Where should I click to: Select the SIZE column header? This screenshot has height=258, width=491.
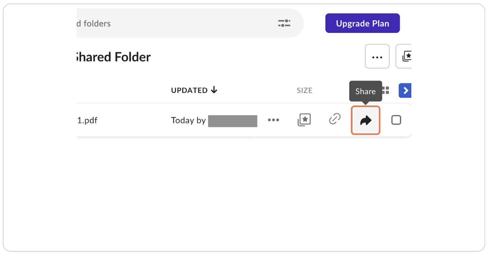point(304,90)
